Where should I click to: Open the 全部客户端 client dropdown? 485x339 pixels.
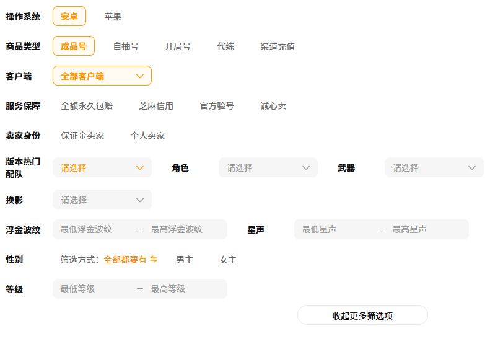[x=102, y=76]
